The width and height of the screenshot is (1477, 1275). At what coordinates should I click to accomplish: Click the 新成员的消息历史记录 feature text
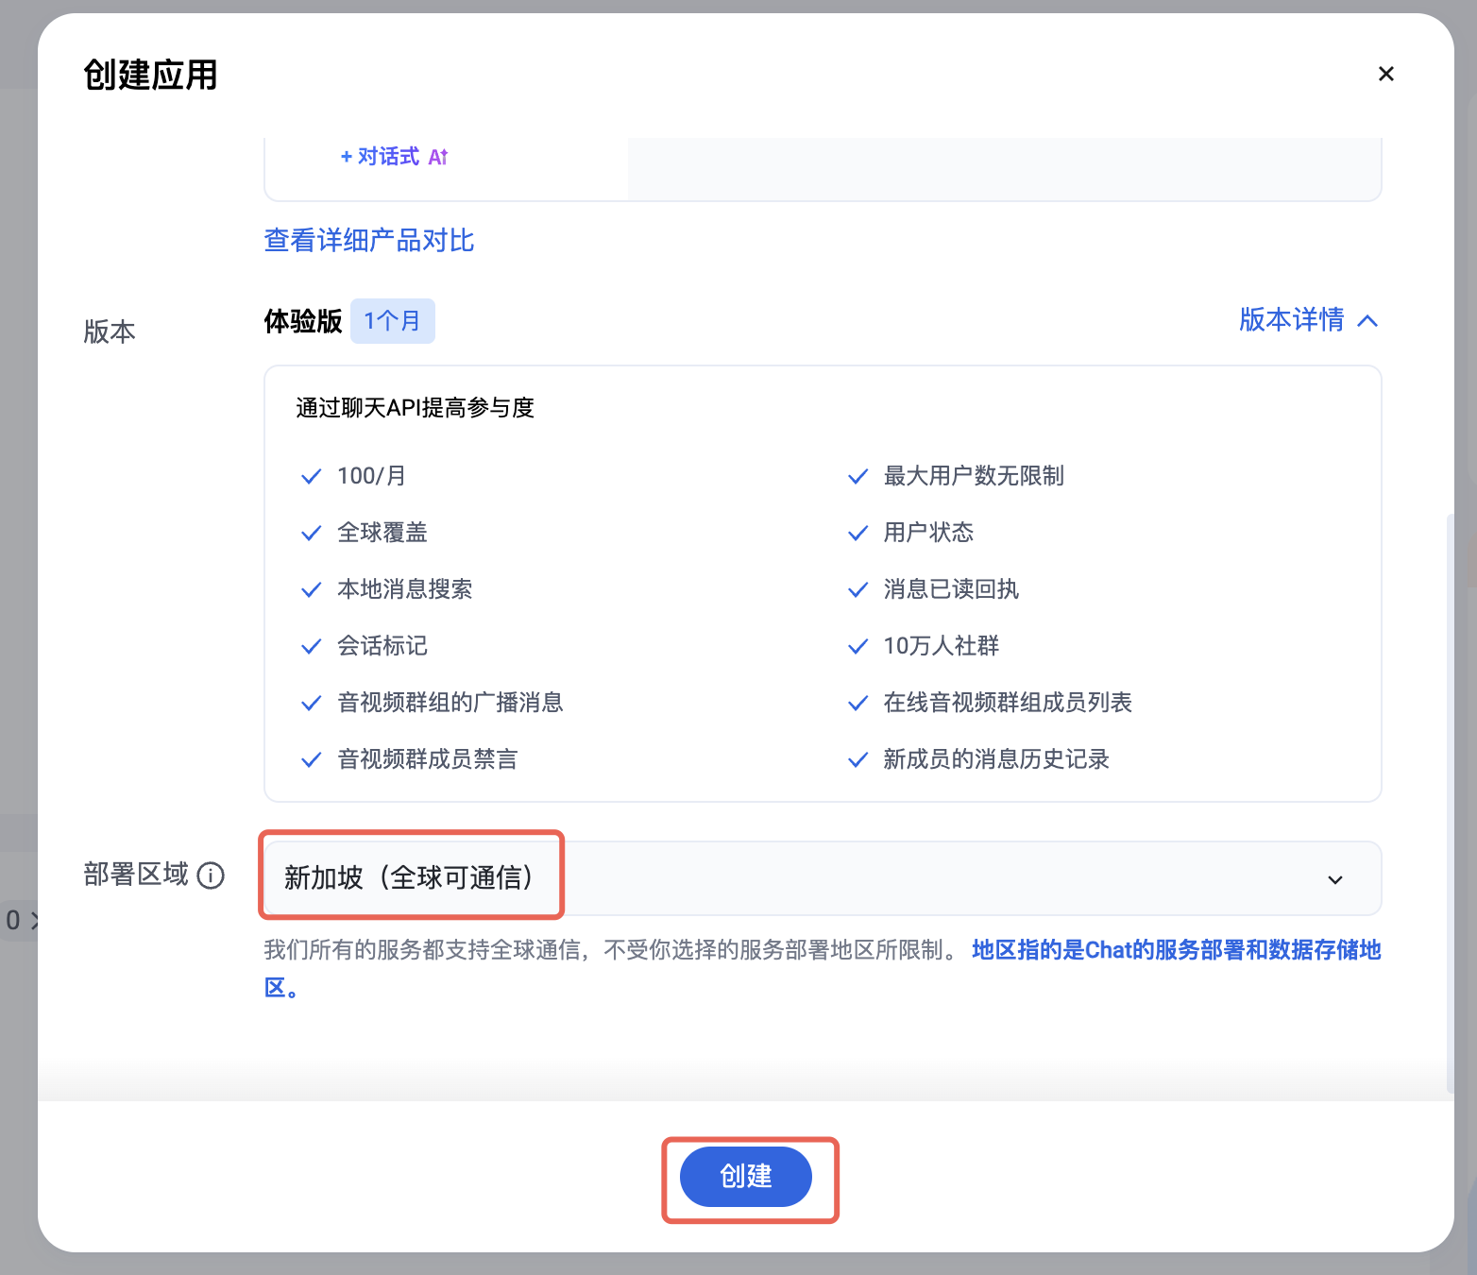996,759
